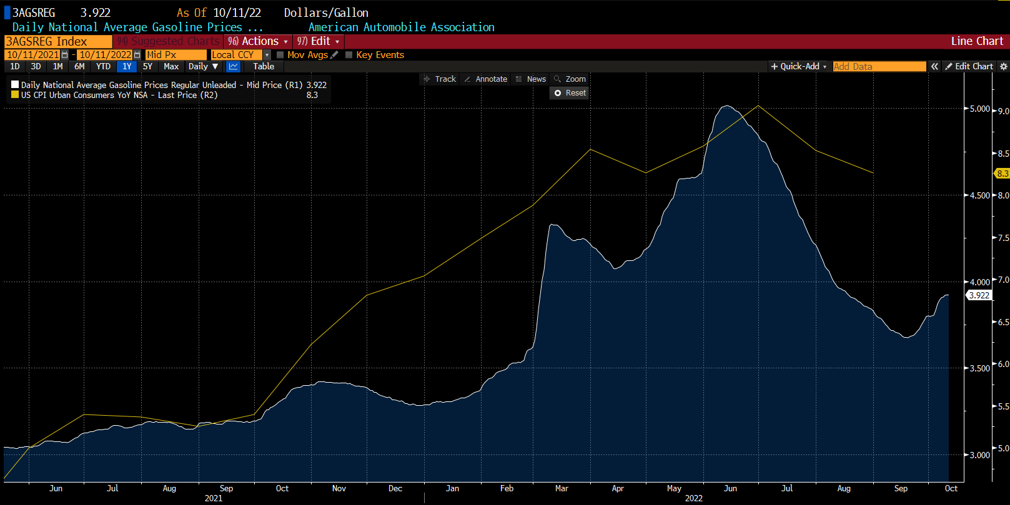Click the Mov Avgs pencil edit icon
Image resolution: width=1010 pixels, height=505 pixels.
[x=335, y=55]
